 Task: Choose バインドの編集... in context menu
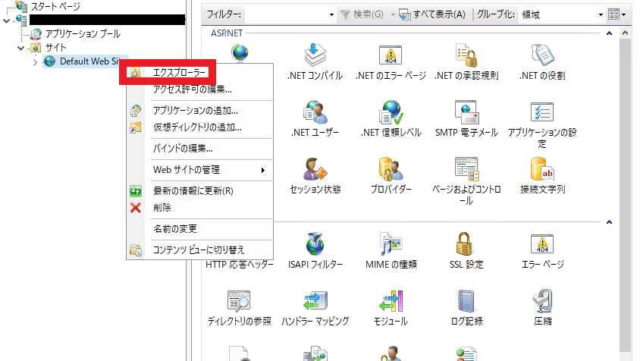click(199, 148)
